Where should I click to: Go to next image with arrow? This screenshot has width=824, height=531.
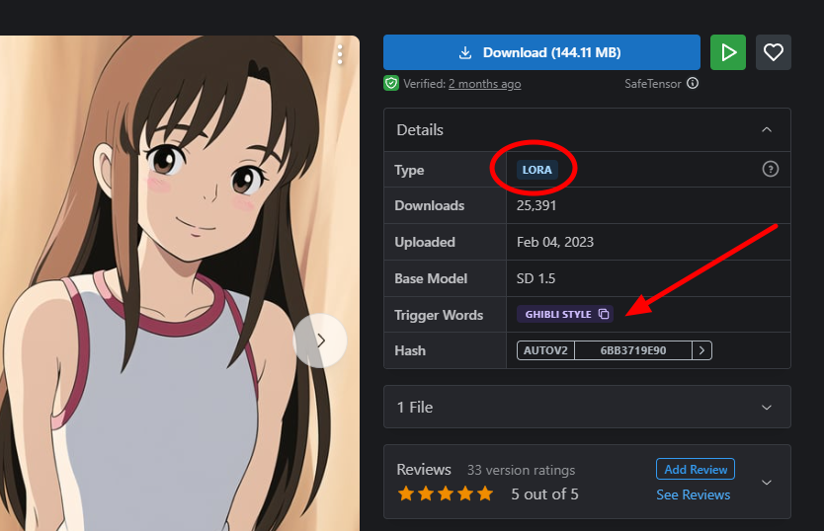tap(320, 341)
